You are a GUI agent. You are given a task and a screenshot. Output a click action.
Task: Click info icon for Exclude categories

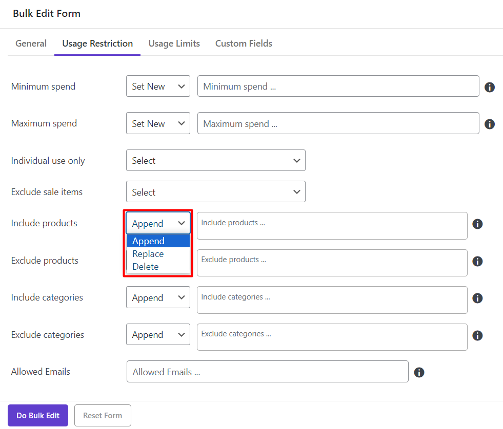[477, 335]
